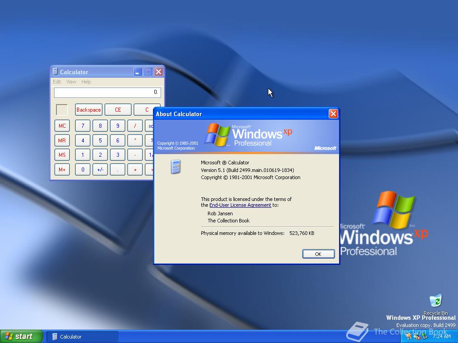Click network icon with red X in tray
This screenshot has height=343, width=458.
point(416,337)
